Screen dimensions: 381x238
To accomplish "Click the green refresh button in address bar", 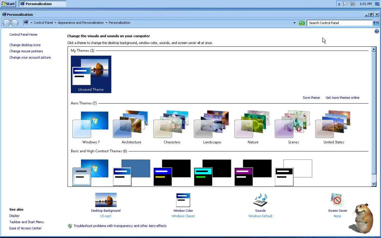I will tap(302, 23).
